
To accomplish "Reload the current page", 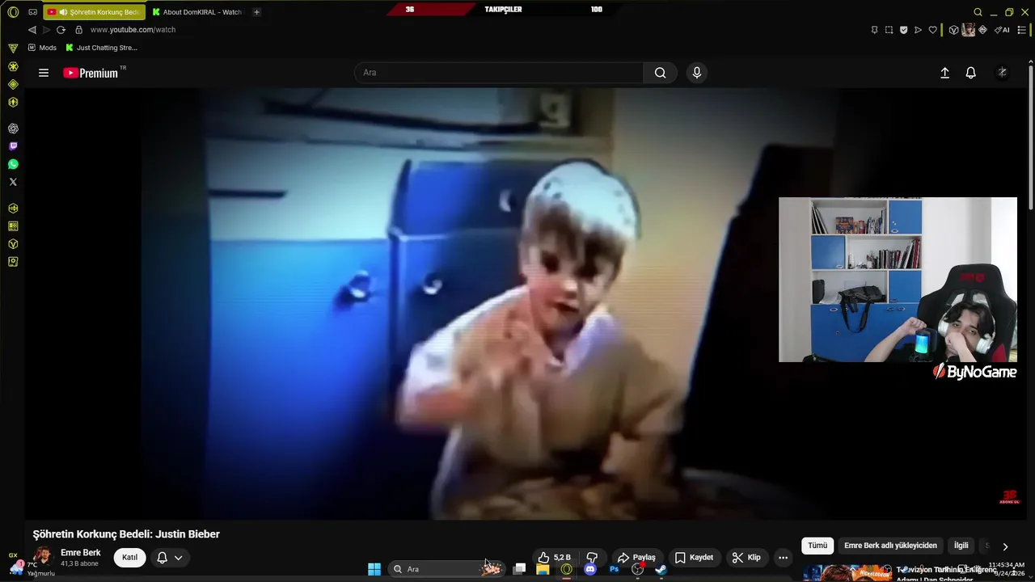I will click(61, 30).
